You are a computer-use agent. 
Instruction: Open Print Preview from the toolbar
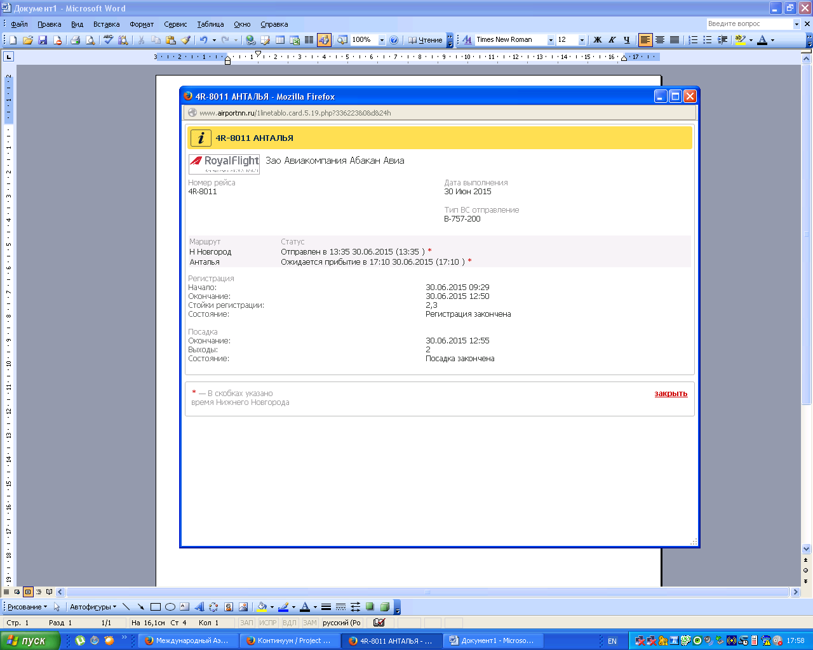90,40
